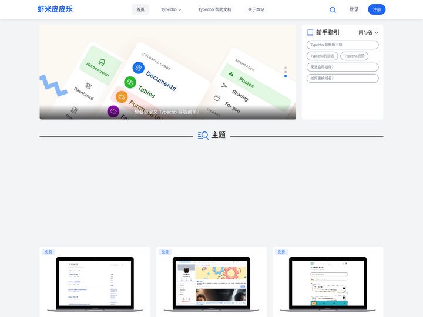
Task: Click the 新手指引 book icon
Action: (310, 33)
